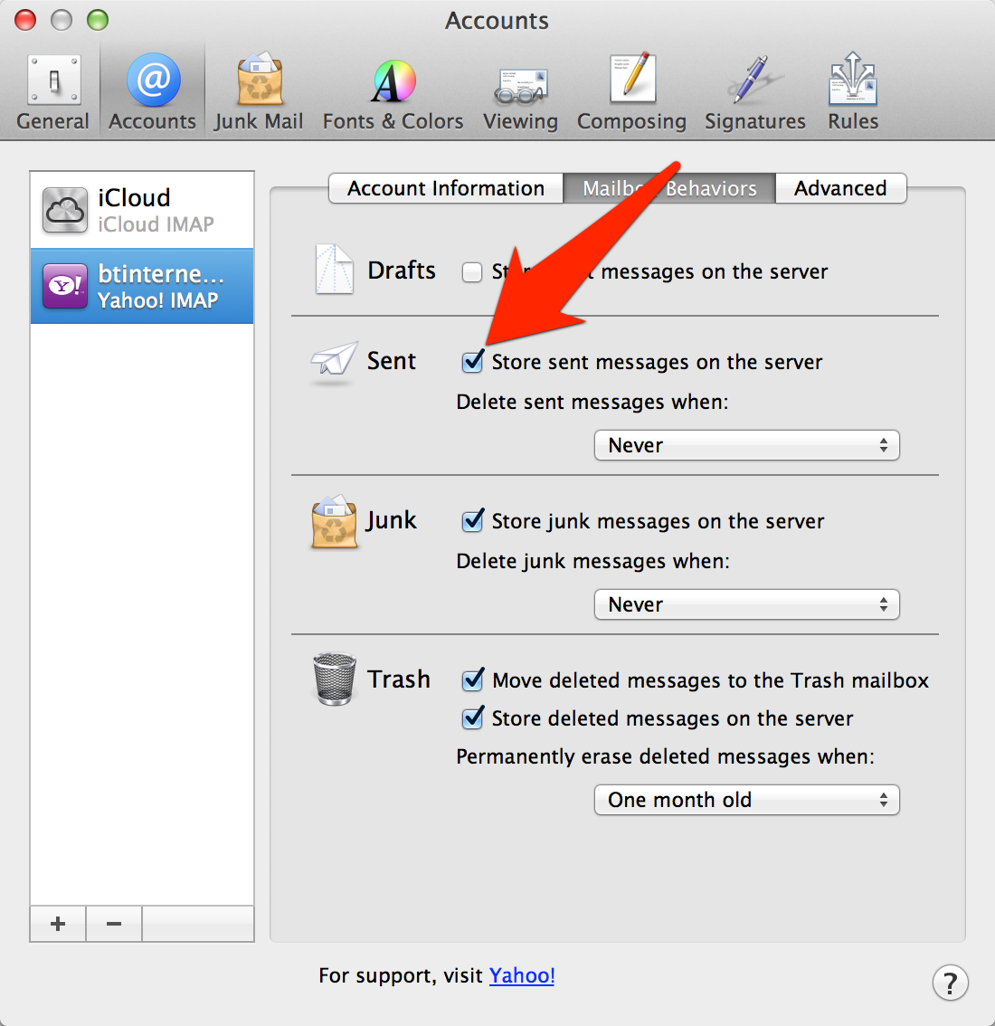Open Composing preferences pane
This screenshot has height=1026, width=995.
pos(632,92)
